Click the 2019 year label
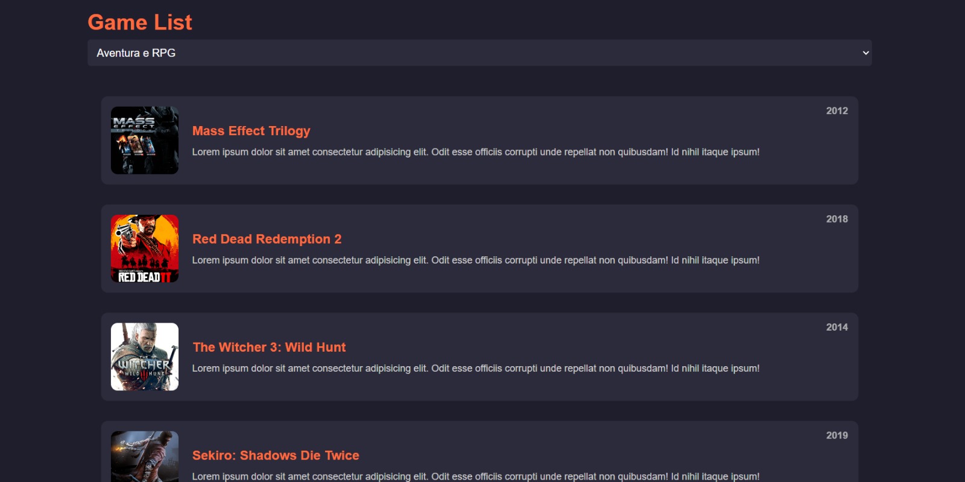This screenshot has height=482, width=965. coord(837,436)
